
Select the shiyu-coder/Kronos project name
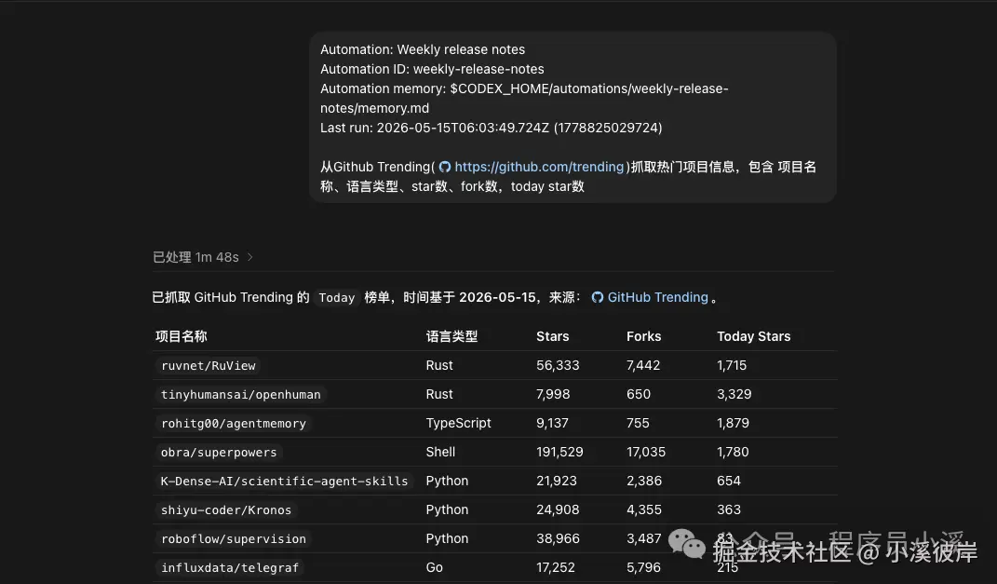point(225,510)
